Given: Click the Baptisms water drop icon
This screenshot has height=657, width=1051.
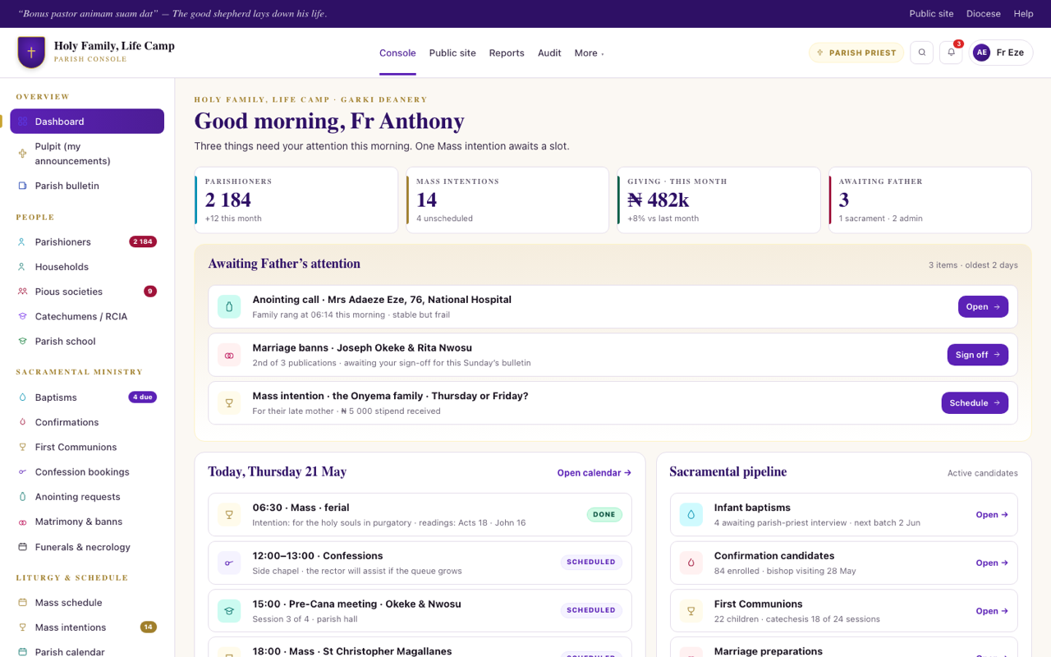Looking at the screenshot, I should pyautogui.click(x=23, y=397).
